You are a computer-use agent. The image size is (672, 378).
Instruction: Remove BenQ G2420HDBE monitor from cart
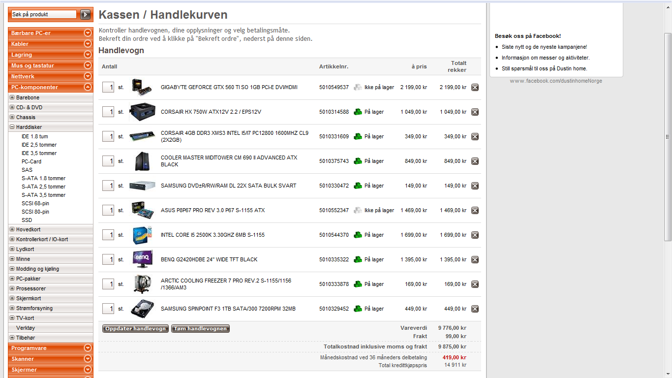point(475,259)
